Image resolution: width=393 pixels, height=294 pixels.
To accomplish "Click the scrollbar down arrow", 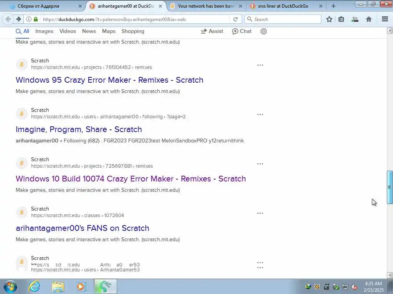I will point(390,275).
